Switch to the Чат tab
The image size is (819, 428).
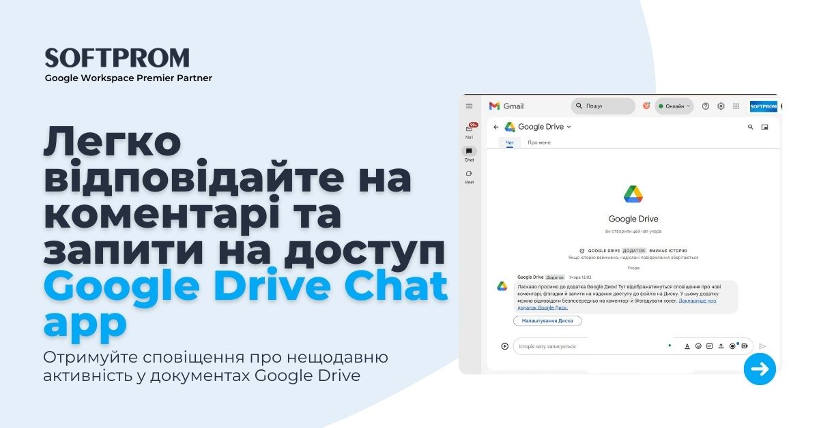point(509,142)
